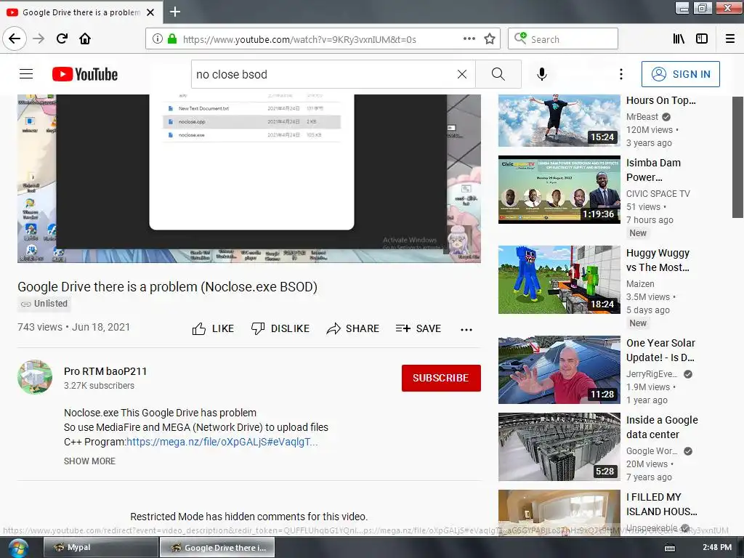744x558 pixels.
Task: Open more actions ellipsis beside SAVE
Action: click(x=466, y=329)
